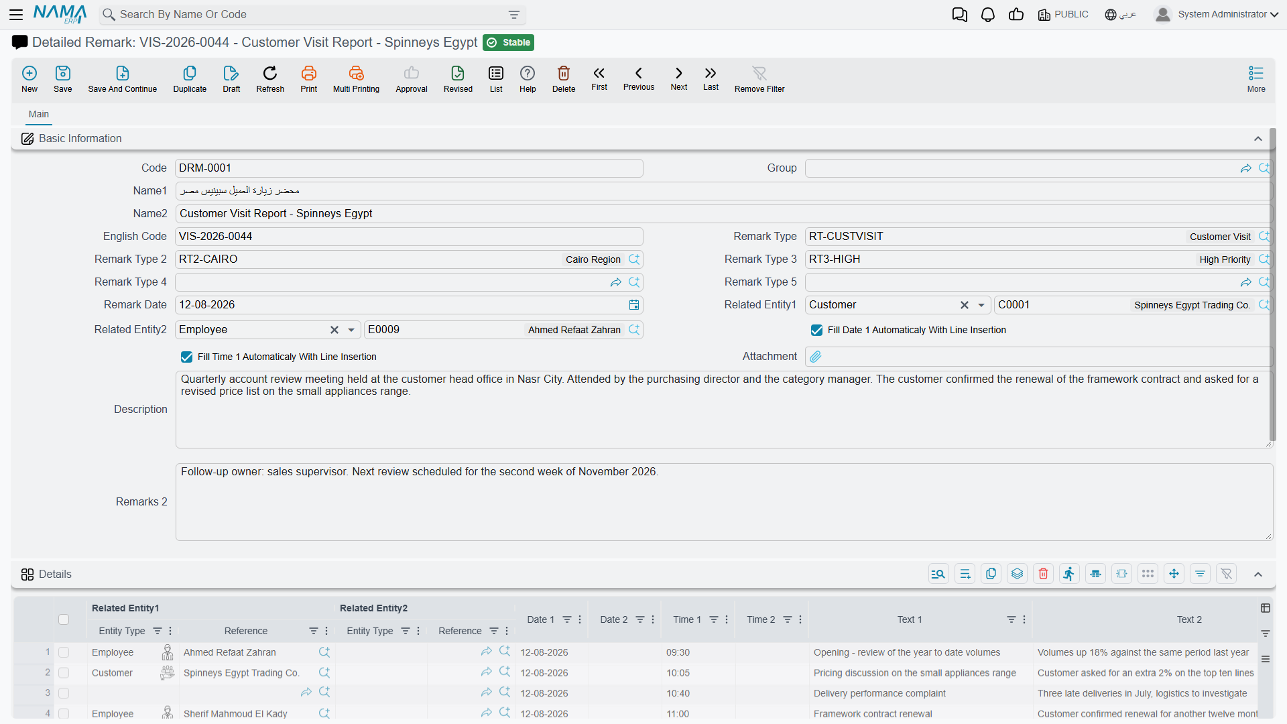Open search filter options dropdown
1287x724 pixels.
pyautogui.click(x=514, y=15)
